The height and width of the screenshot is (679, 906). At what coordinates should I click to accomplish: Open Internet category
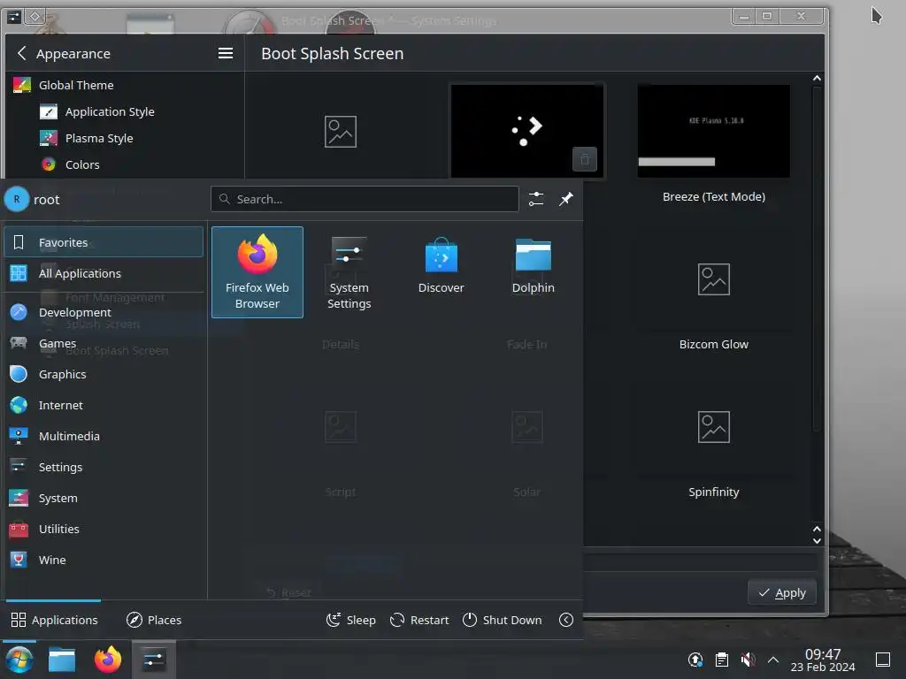tap(104, 405)
